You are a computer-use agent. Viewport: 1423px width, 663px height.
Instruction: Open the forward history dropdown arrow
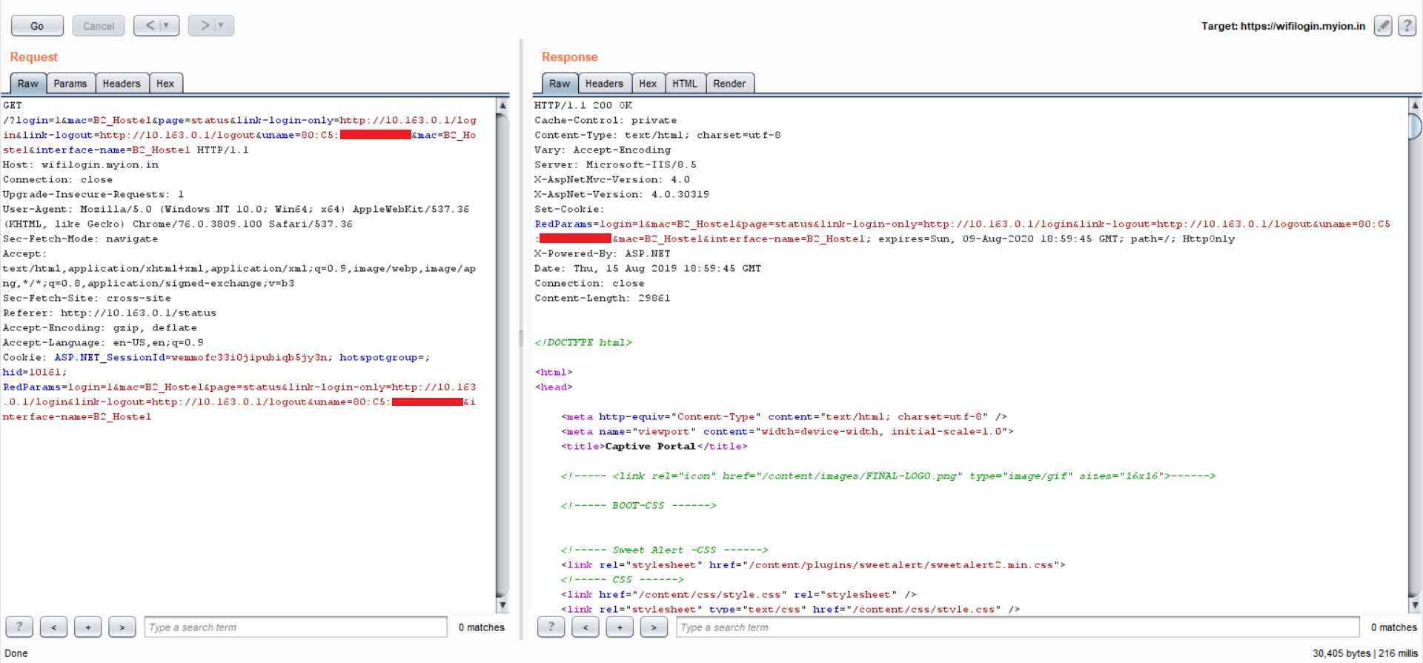click(222, 25)
